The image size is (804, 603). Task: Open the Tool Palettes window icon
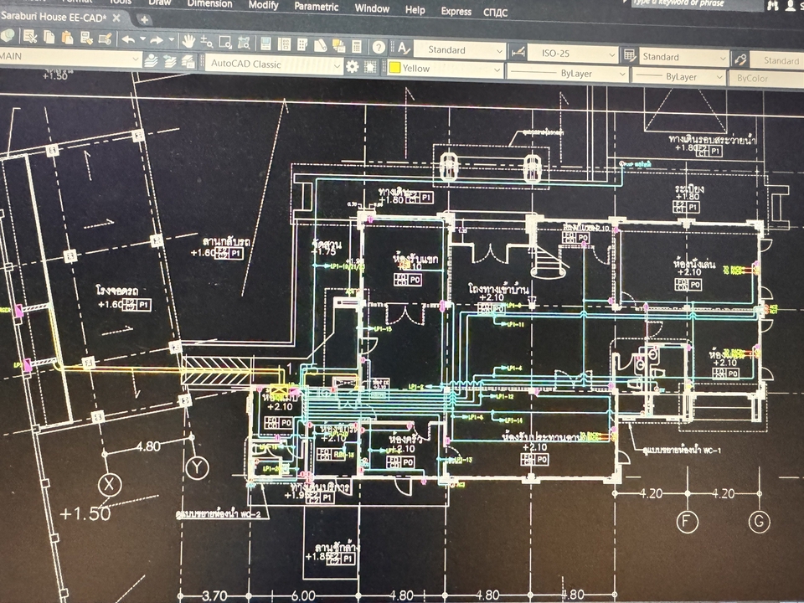[302, 44]
